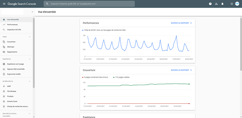Click the layers icon for Extraits d'avis
242x118 pixels.
(4, 101)
